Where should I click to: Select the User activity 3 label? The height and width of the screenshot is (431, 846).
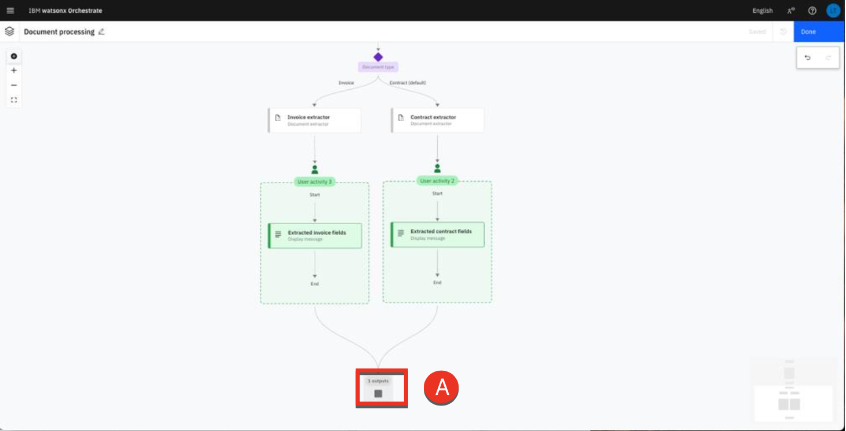[x=315, y=182]
